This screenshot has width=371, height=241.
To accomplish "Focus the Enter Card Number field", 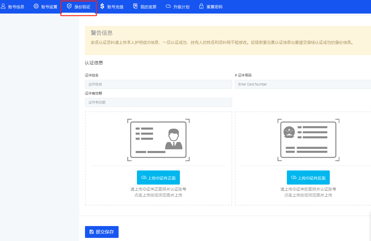I will pos(303,84).
